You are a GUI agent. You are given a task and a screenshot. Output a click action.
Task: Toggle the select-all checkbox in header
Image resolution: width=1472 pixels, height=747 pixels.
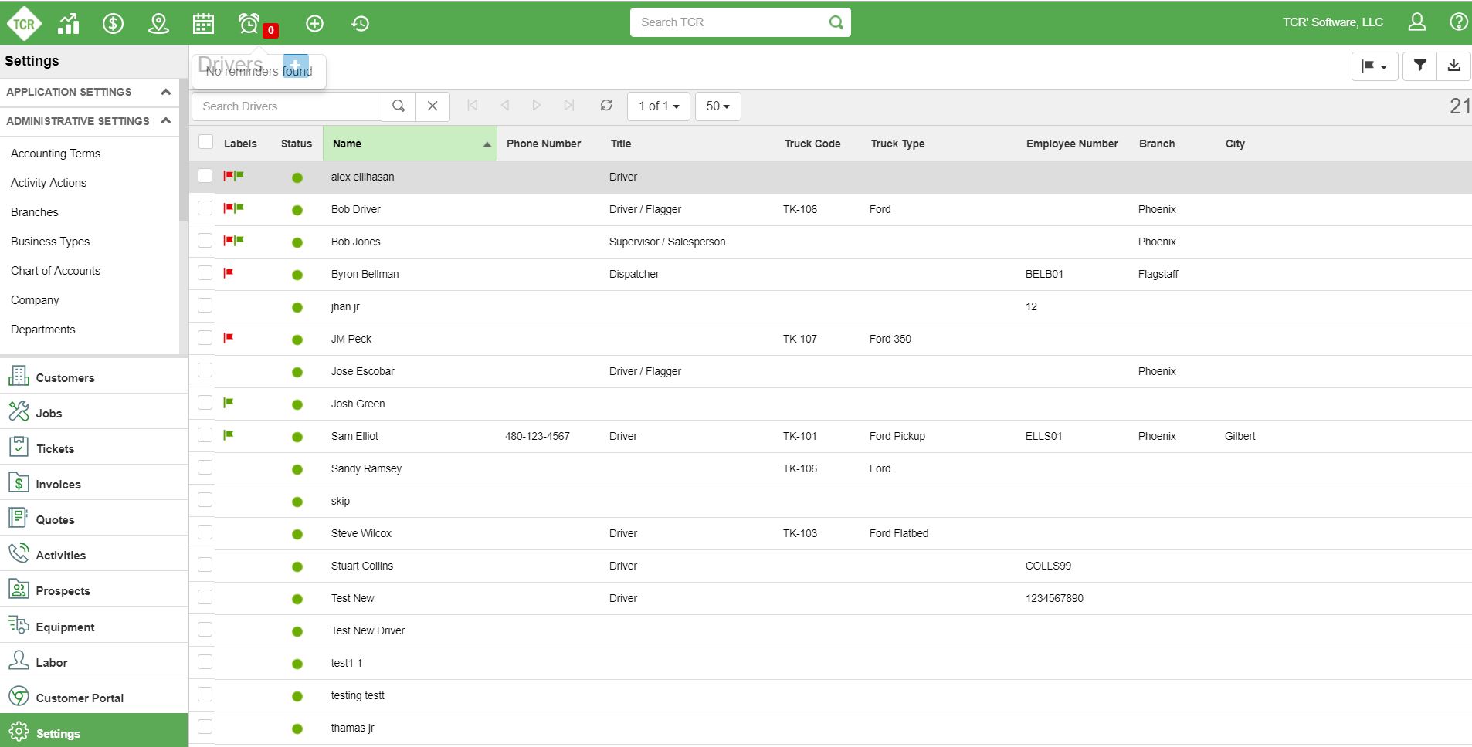[205, 142]
